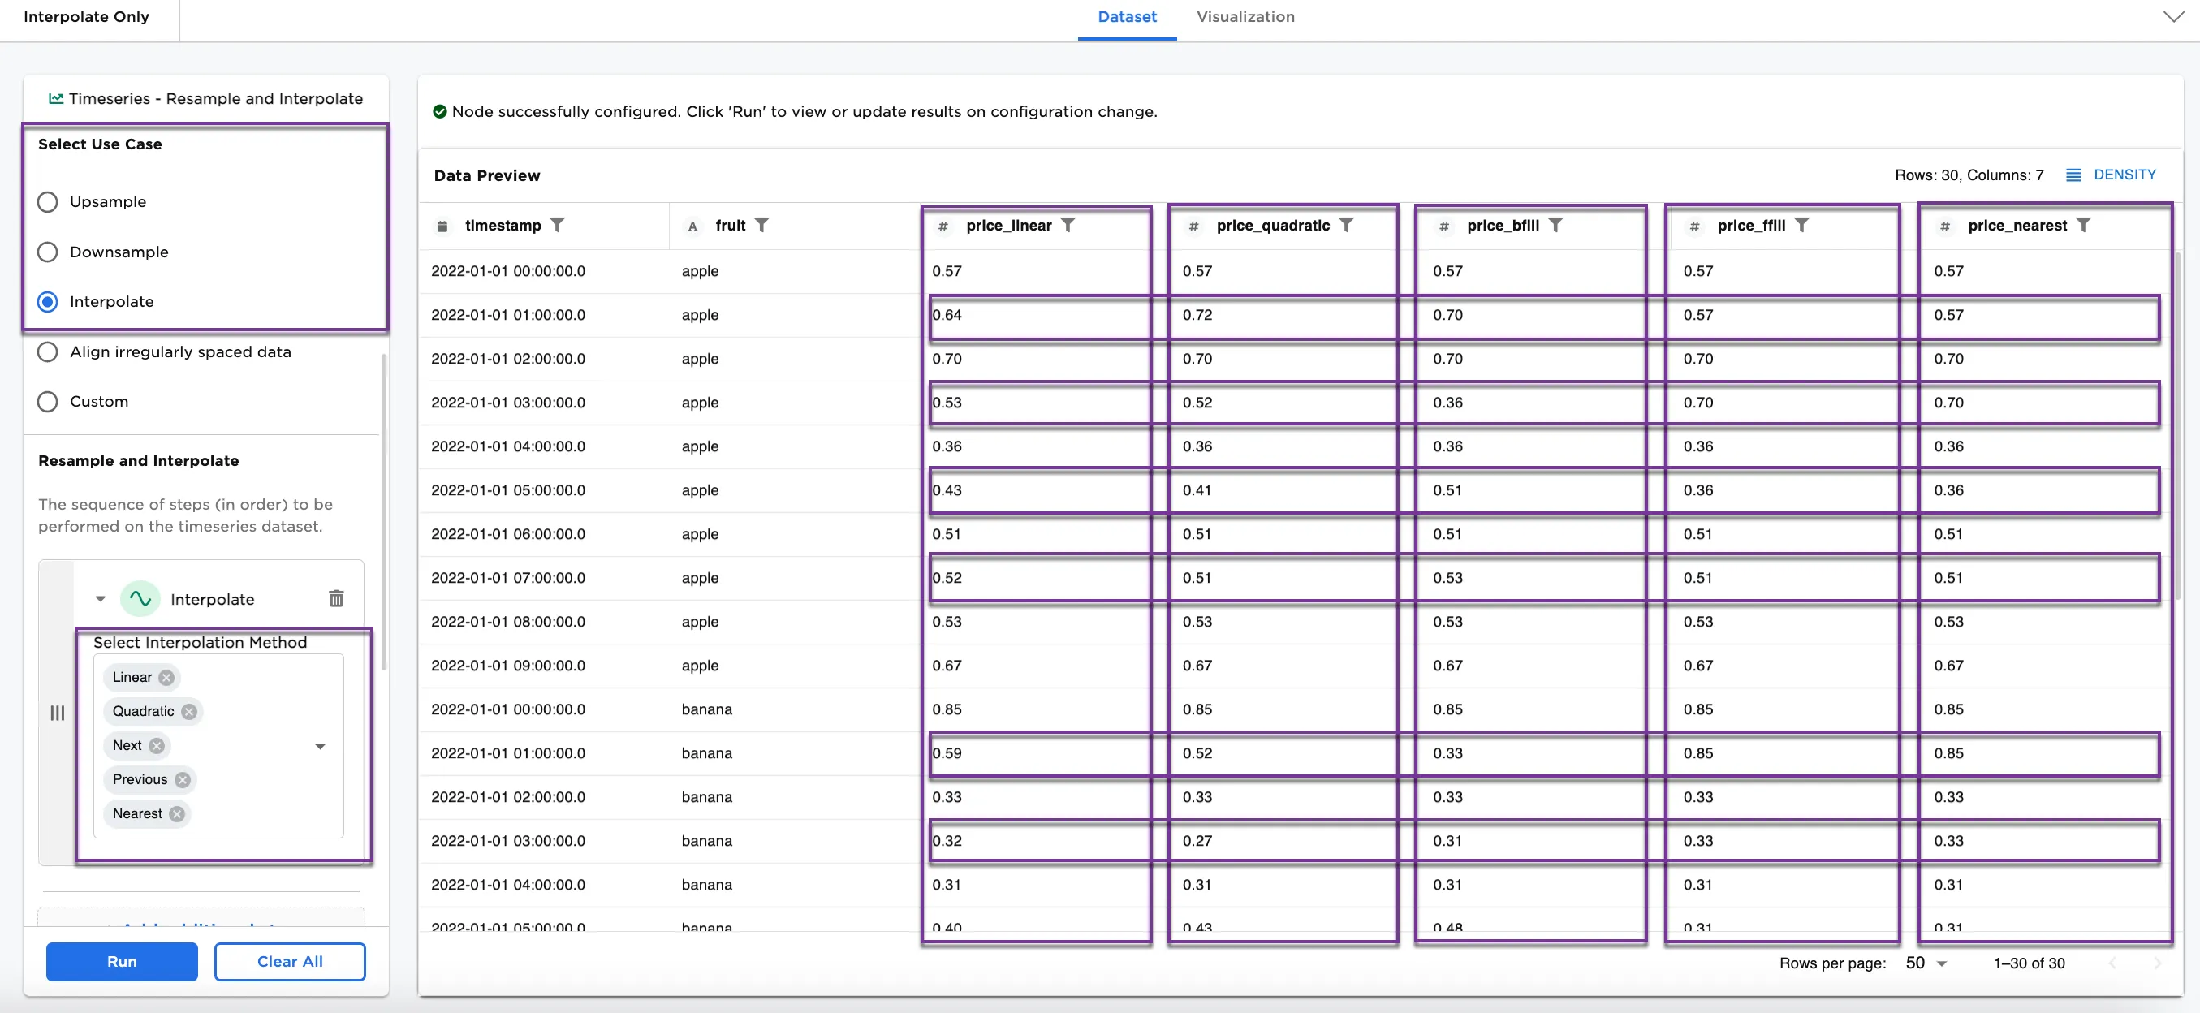Toggle the table DENSITY setting
Screen dimensions: 2200x1013
click(2112, 175)
